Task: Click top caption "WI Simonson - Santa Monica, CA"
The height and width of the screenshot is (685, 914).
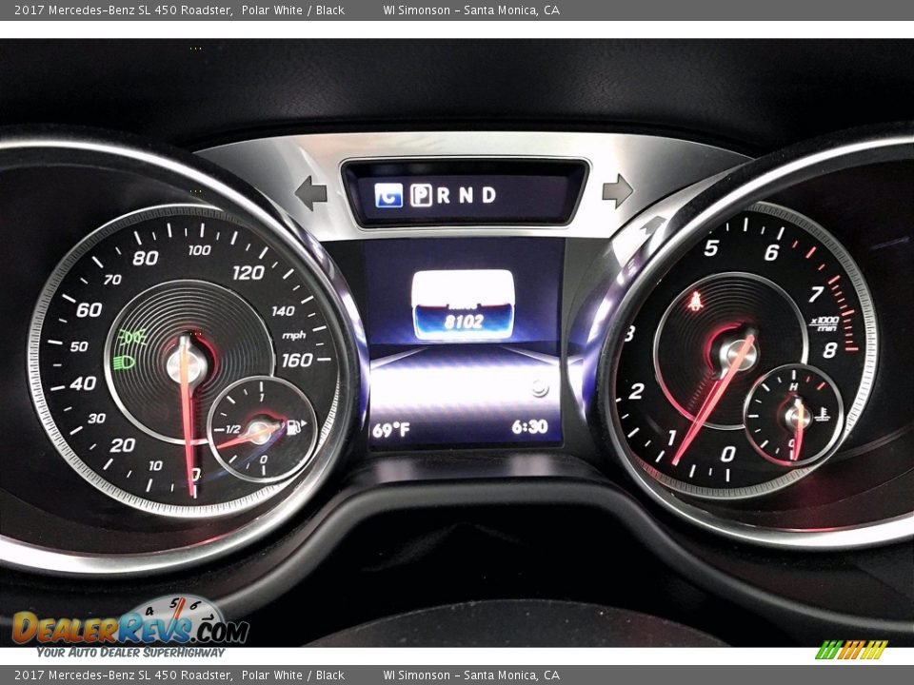Action: (471, 10)
